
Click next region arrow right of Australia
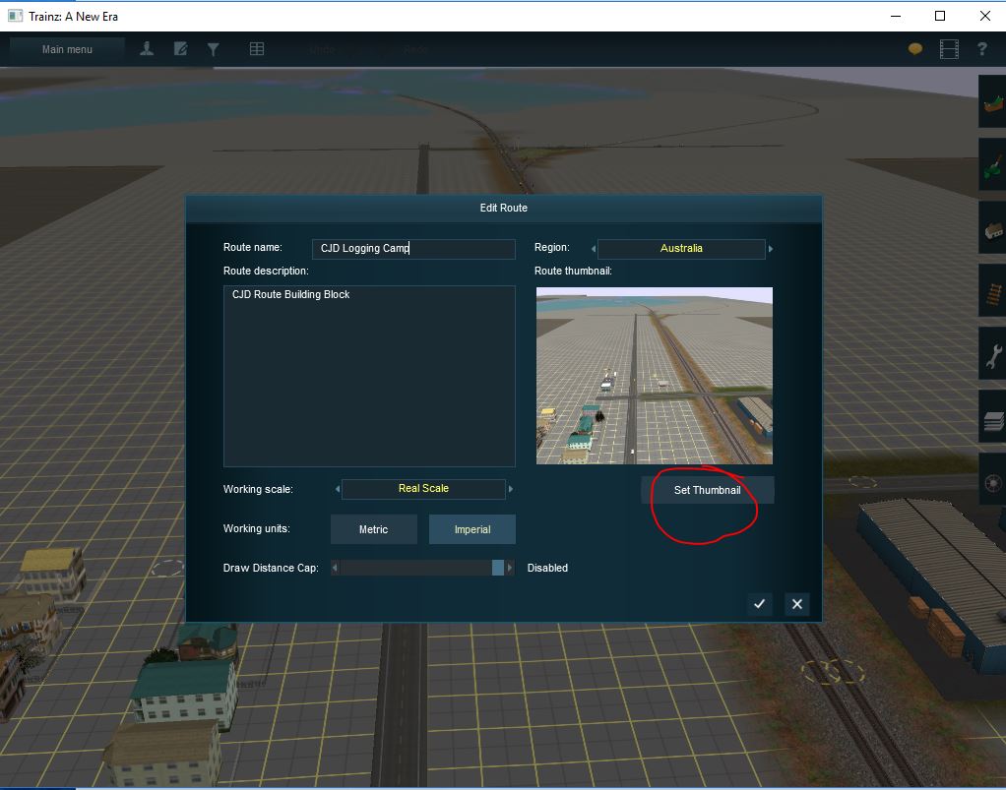pyautogui.click(x=771, y=249)
